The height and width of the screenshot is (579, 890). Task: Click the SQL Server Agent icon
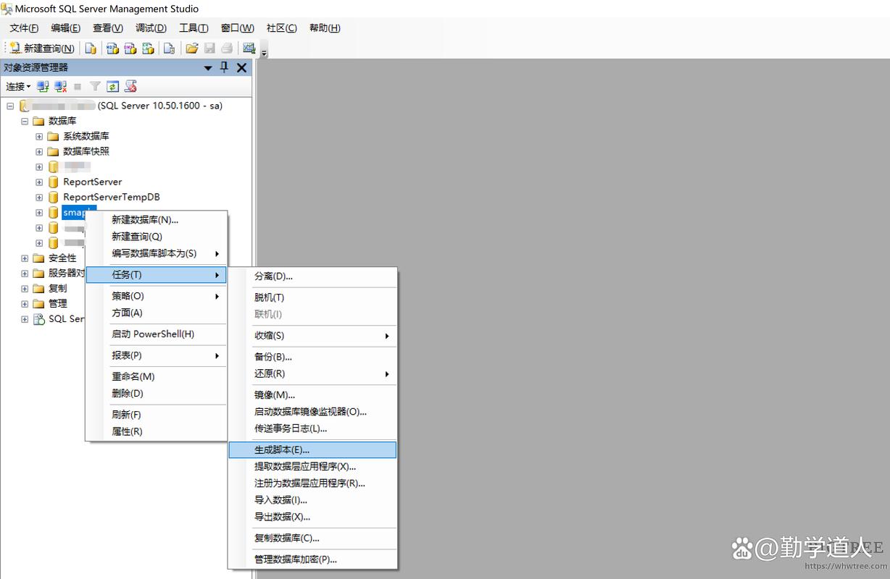click(x=38, y=319)
